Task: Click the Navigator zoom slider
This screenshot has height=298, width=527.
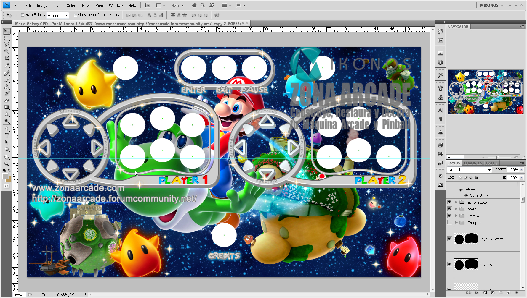Action: coord(498,157)
